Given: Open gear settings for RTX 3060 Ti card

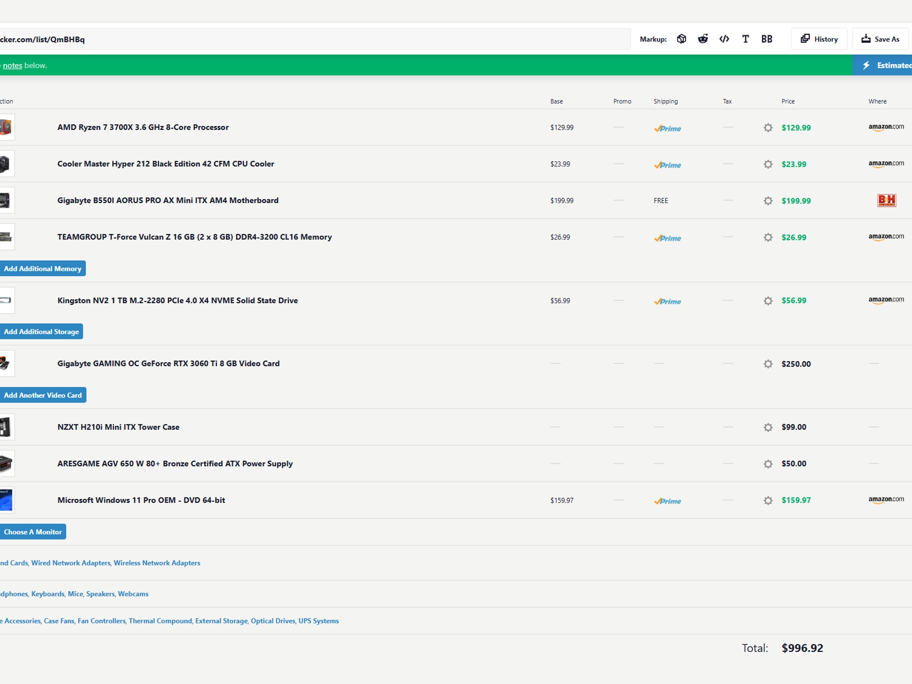Looking at the screenshot, I should tap(768, 364).
